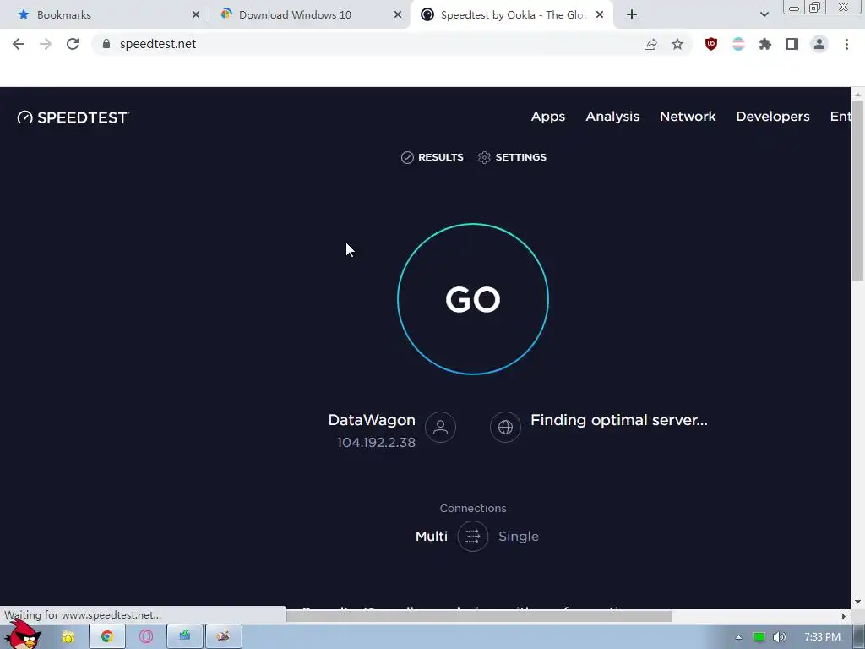Click the big GO start button

(473, 299)
